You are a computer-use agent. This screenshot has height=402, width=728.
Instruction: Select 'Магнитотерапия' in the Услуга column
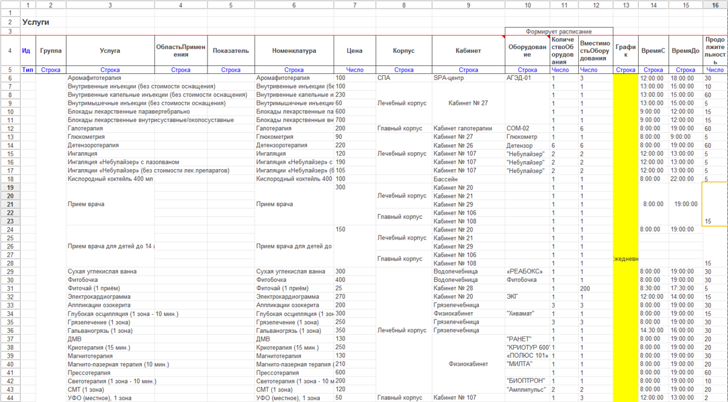coord(110,356)
